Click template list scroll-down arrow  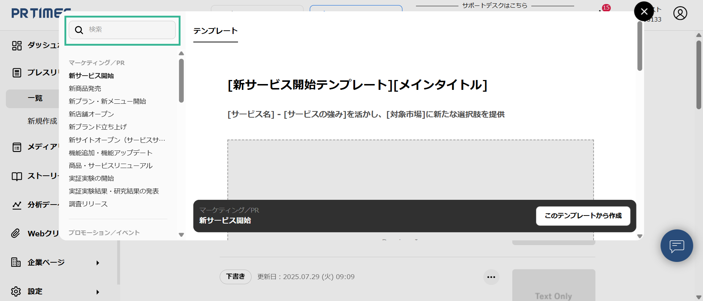[181, 235]
